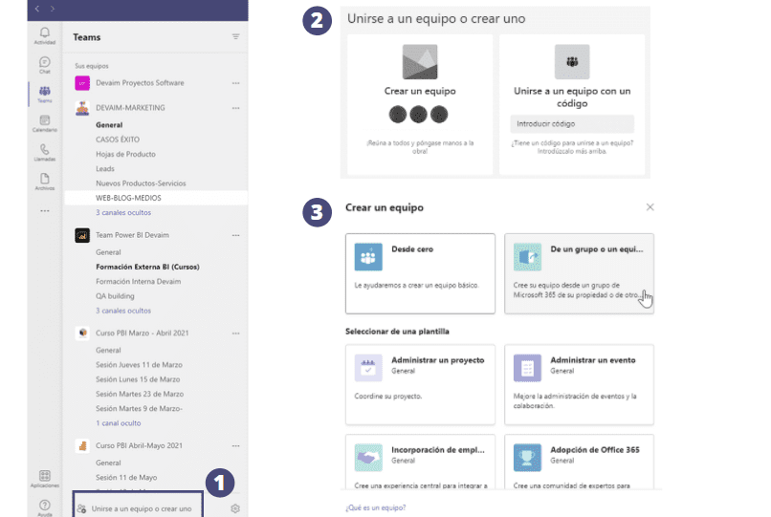This screenshot has height=517, width=771.
Task: Open Sesión Lunes 15 de Marzo channel
Action: (x=138, y=379)
